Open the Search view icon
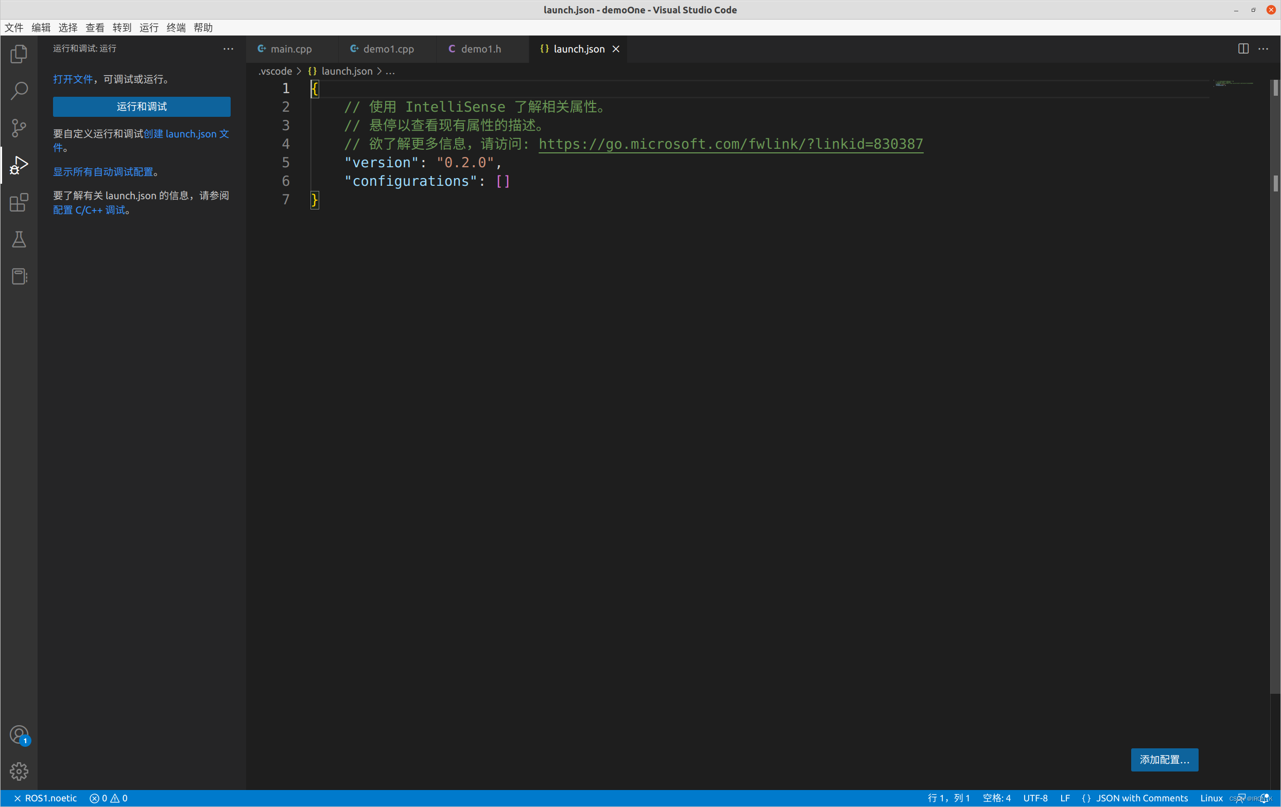The height and width of the screenshot is (807, 1281). (19, 91)
